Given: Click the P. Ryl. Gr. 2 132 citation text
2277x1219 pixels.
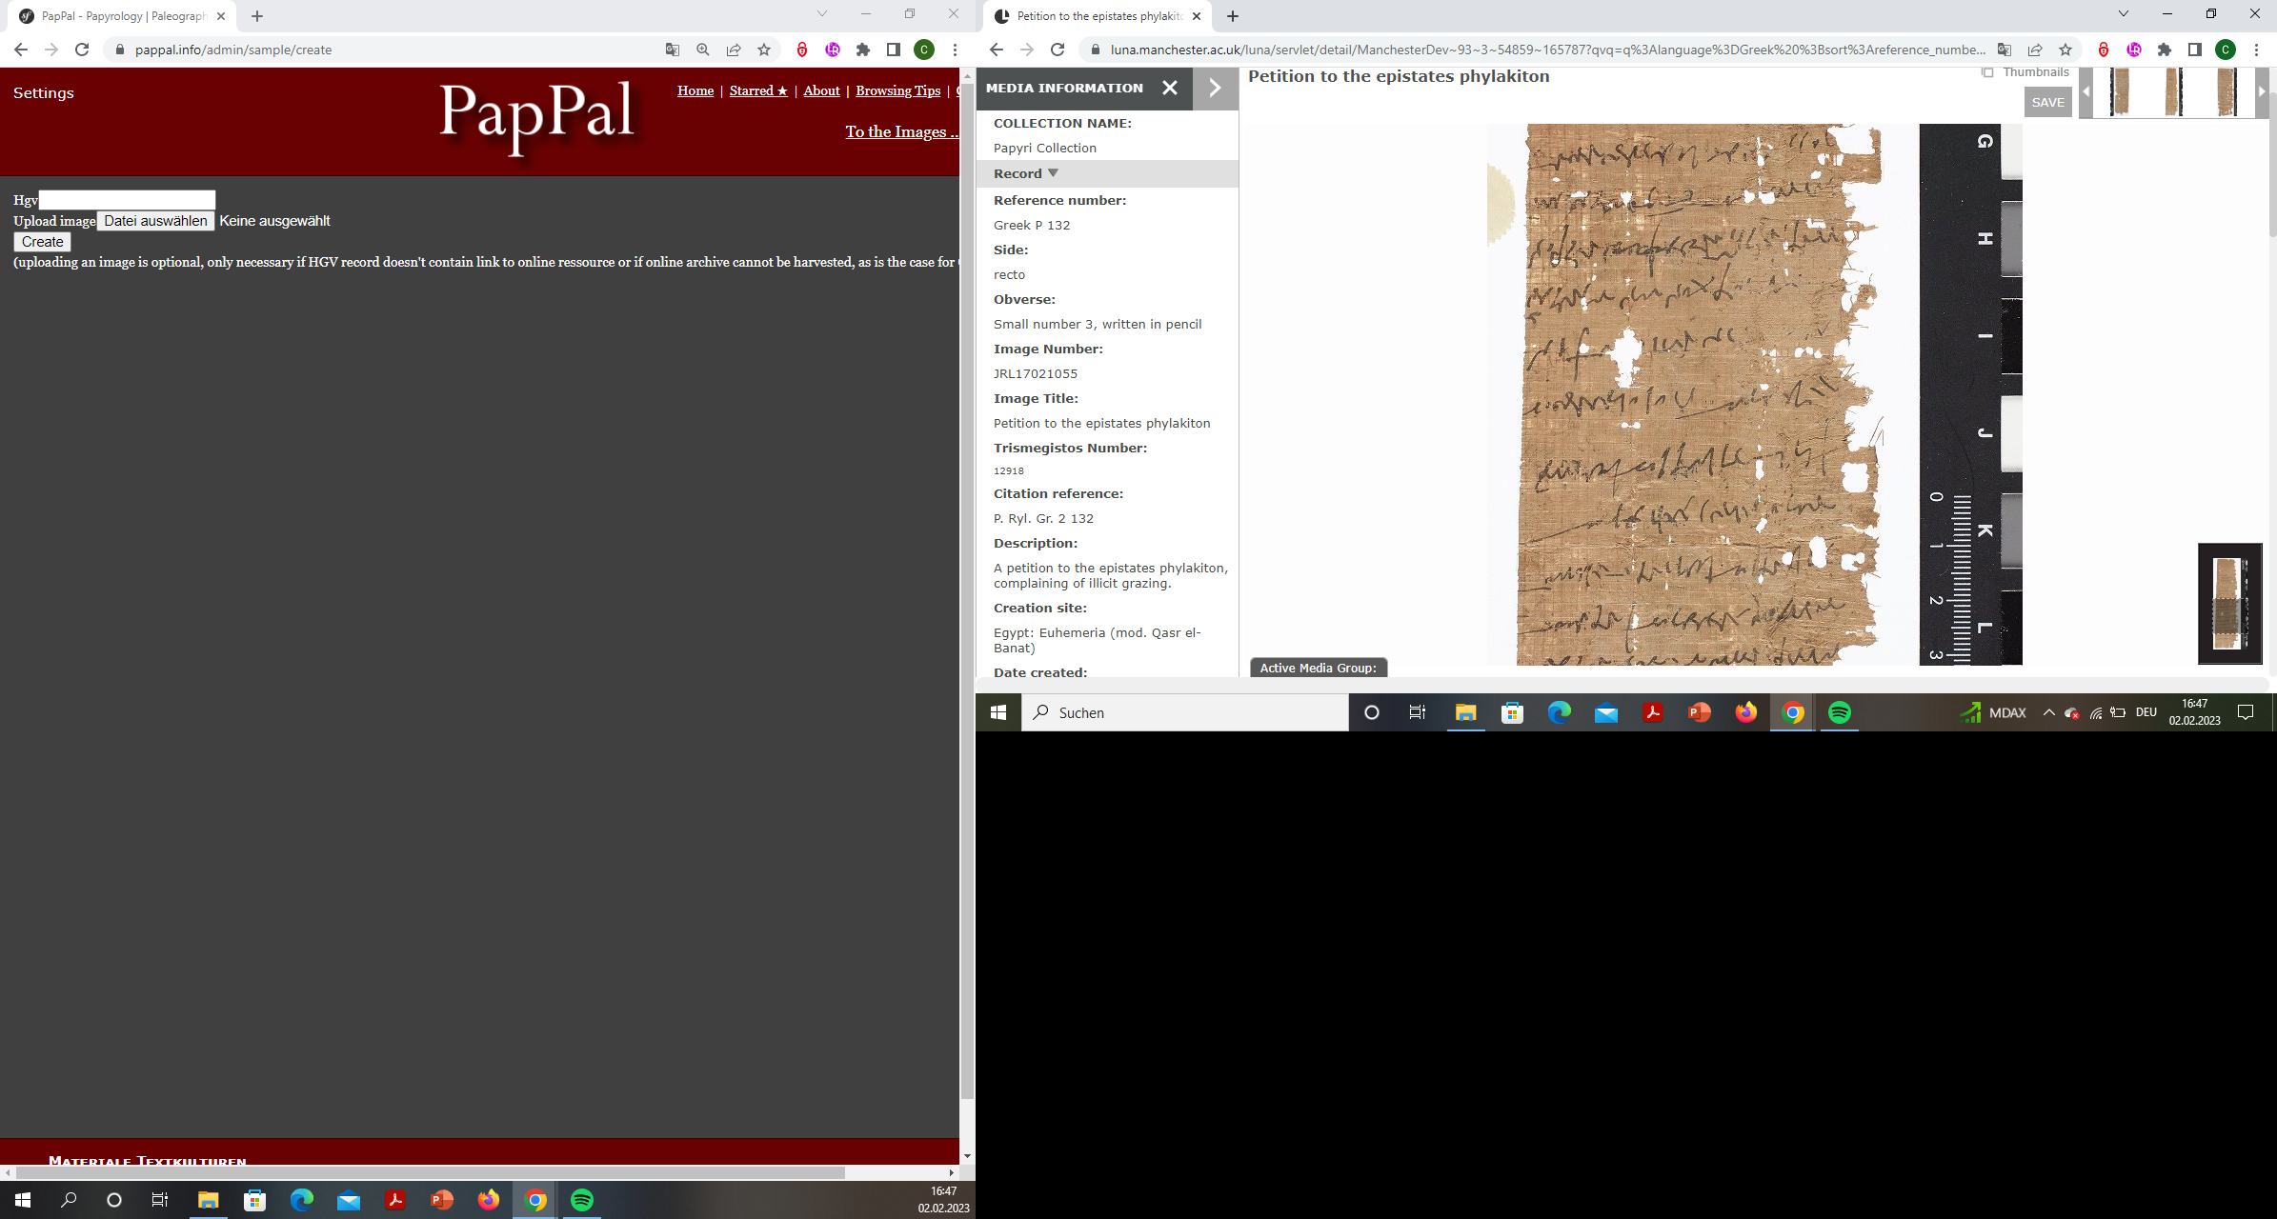Looking at the screenshot, I should tap(1043, 519).
